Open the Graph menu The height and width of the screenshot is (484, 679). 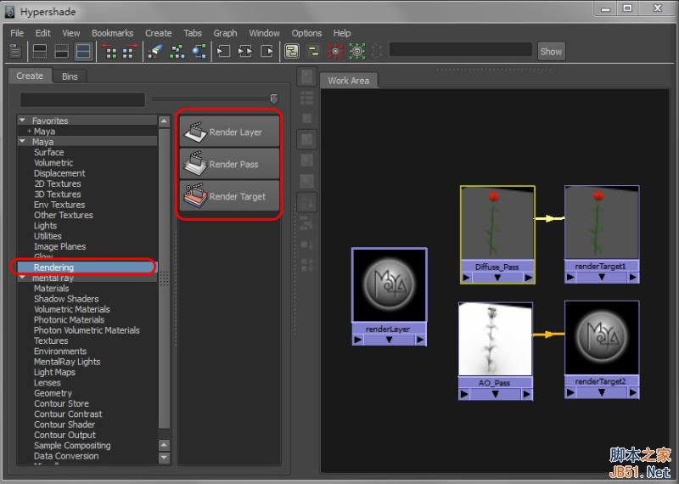coord(225,33)
